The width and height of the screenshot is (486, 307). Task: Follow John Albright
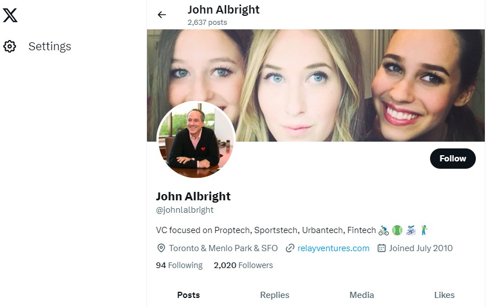coord(453,159)
